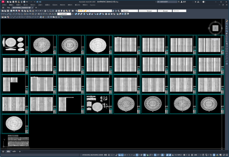Screen dimensions: 229x157
Task: Select the lone sheet in bottom row
Action: 15,124
